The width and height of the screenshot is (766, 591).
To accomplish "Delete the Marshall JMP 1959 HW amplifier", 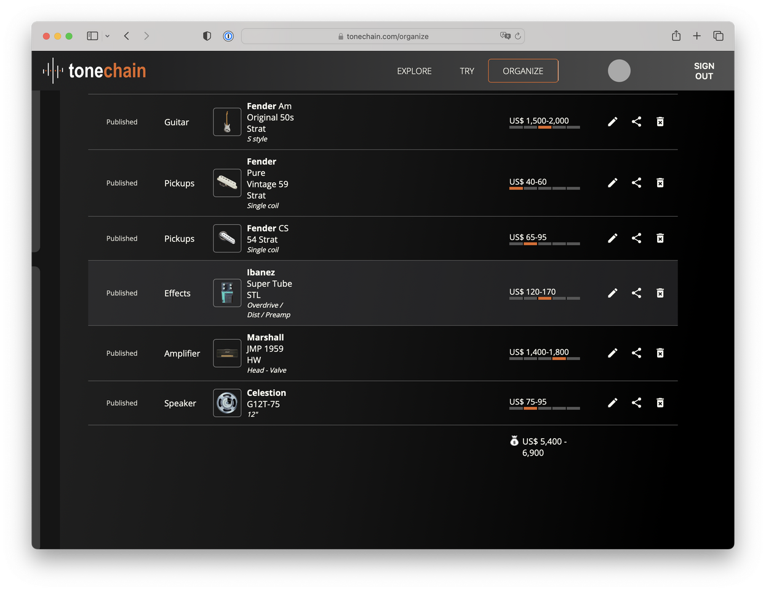I will tap(660, 353).
